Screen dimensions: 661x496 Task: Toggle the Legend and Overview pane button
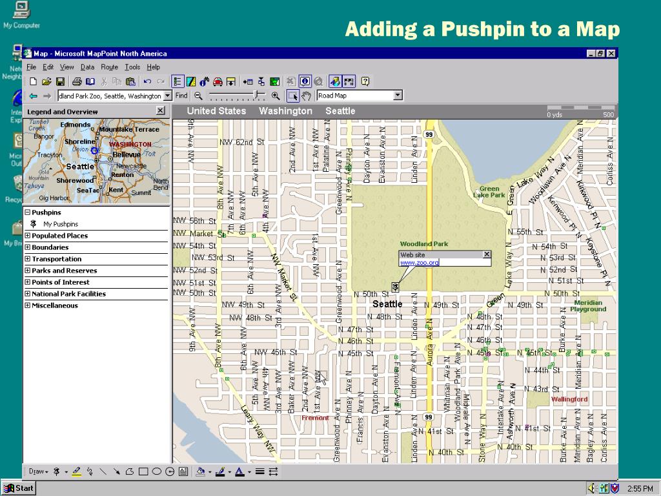[x=178, y=81]
